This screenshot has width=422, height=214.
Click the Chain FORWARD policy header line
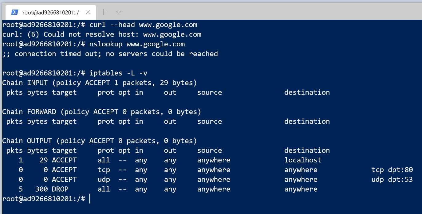point(101,111)
